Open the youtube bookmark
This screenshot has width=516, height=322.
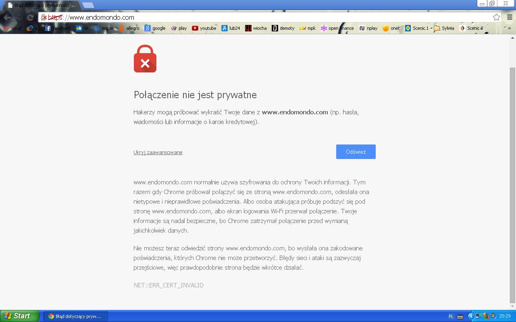pyautogui.click(x=204, y=28)
